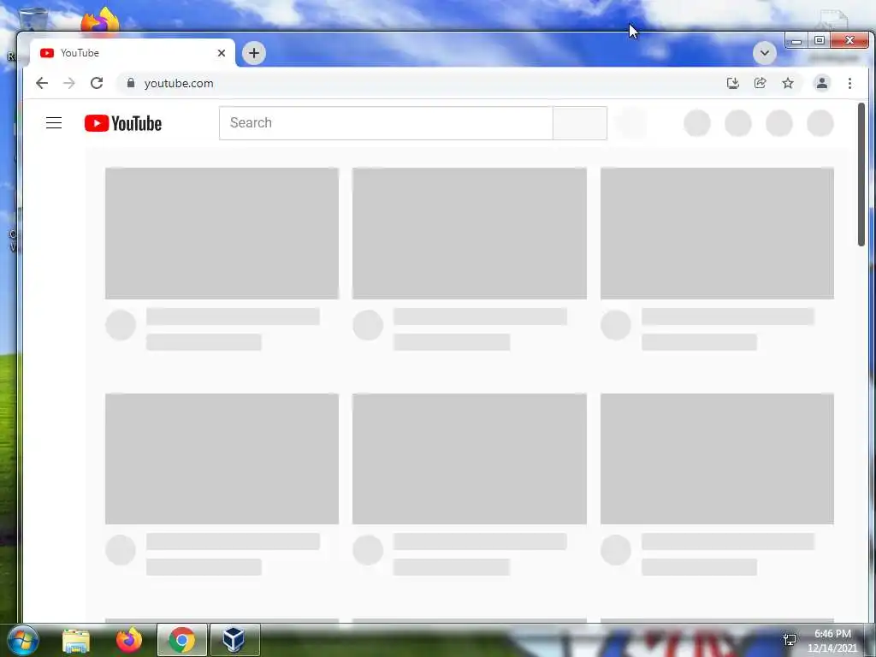This screenshot has height=657, width=876.
Task: Open the Chrome three-dot menu
Action: (x=849, y=83)
